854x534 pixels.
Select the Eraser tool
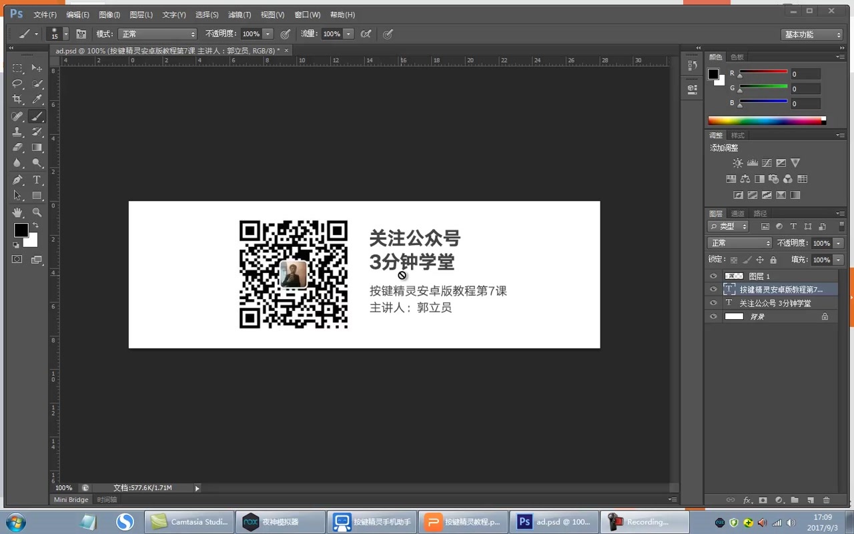point(17,148)
